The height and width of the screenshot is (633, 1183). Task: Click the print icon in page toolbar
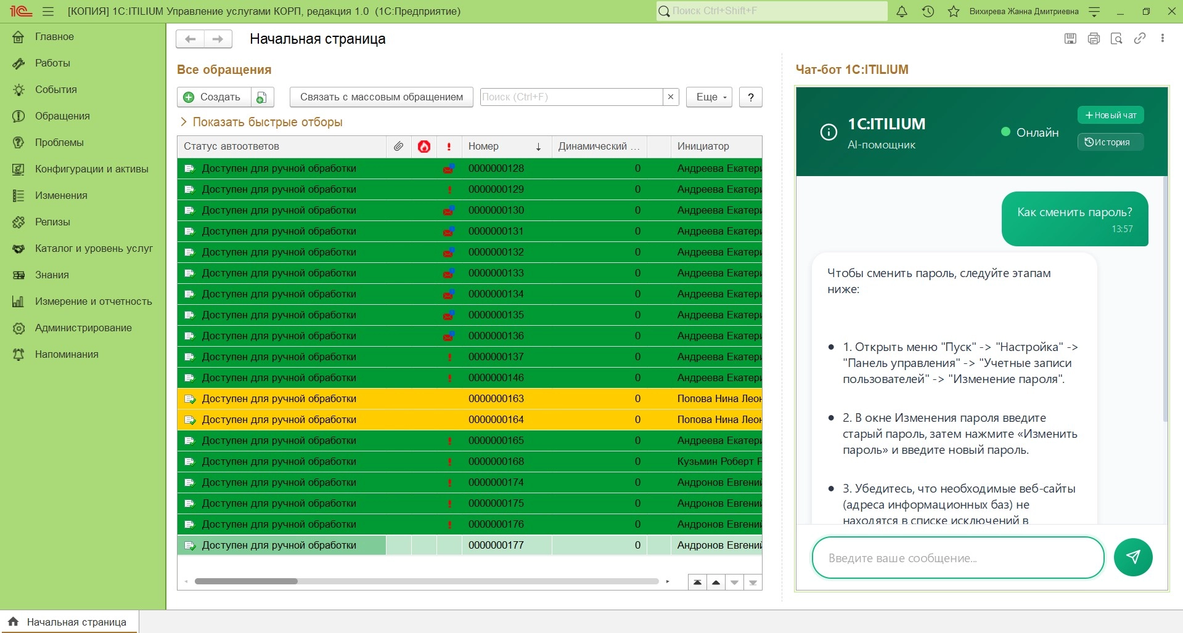1094,39
